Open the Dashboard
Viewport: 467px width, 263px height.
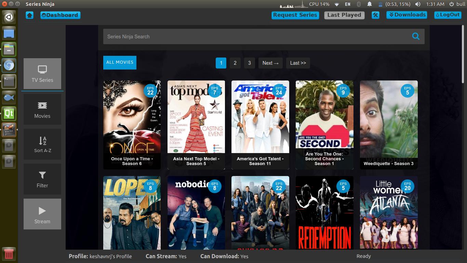tap(60, 15)
